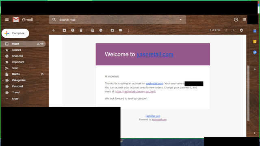Click the inbox unread count 2,779

[x=40, y=44]
